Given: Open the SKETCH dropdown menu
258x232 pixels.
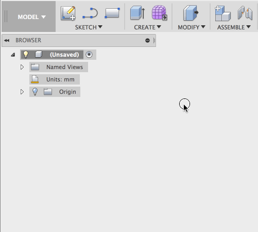Looking at the screenshot, I should (89, 27).
